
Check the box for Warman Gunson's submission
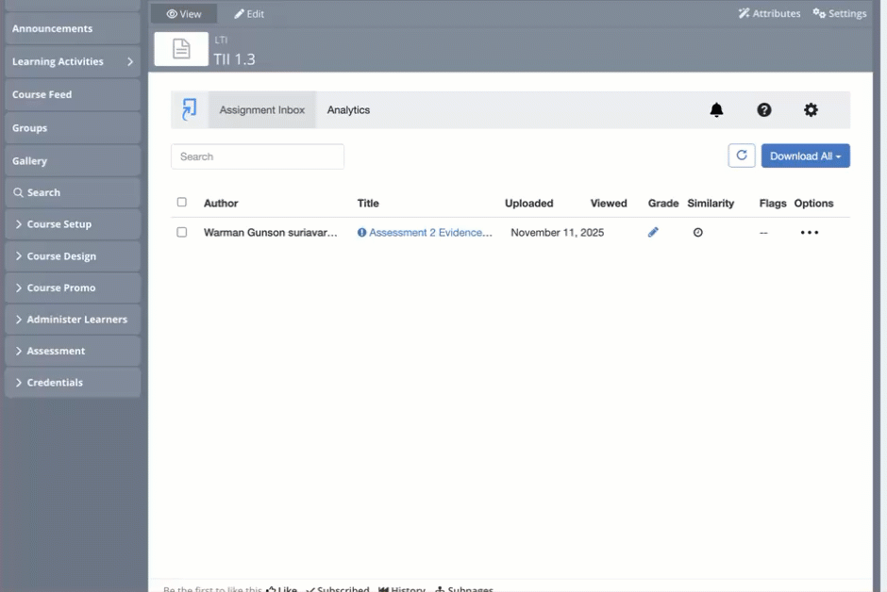coord(182,232)
